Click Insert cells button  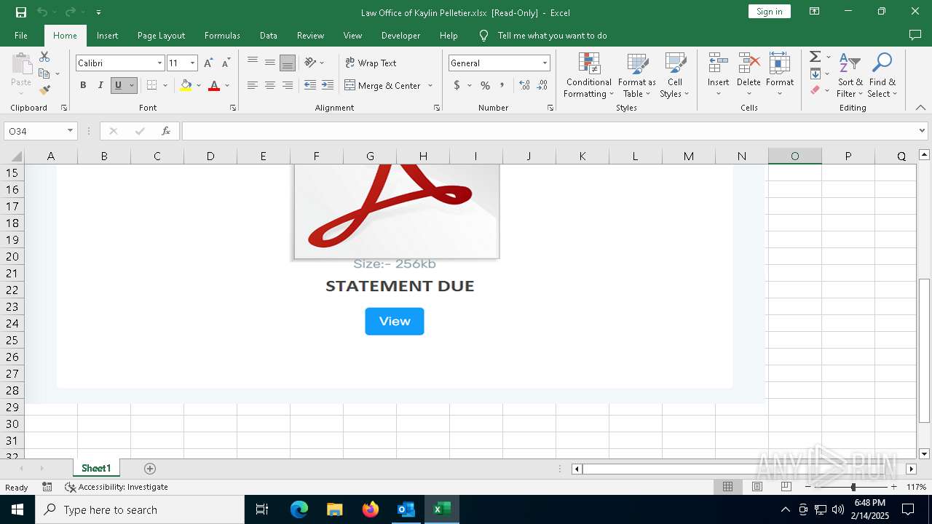click(718, 75)
